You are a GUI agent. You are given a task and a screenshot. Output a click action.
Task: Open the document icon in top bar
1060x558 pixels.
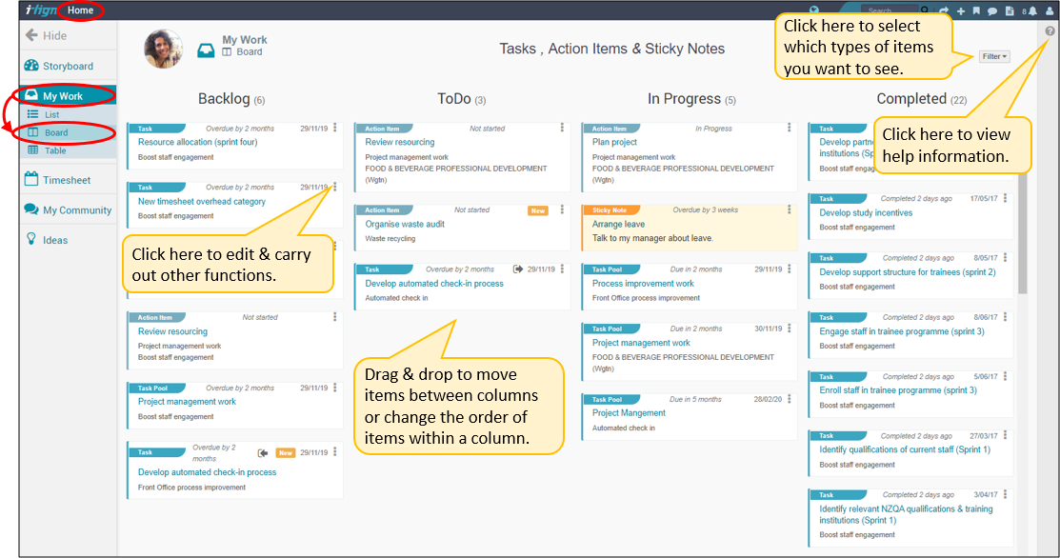point(1008,11)
